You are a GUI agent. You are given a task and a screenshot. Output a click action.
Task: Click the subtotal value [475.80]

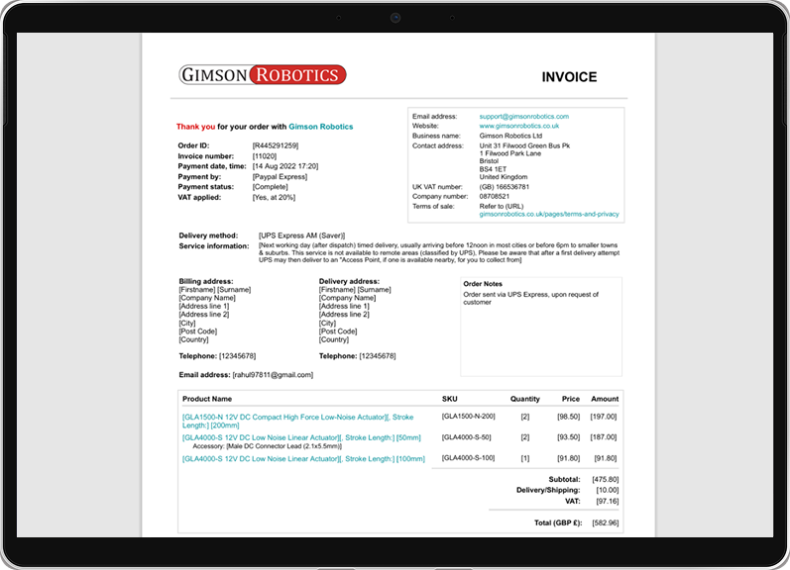pyautogui.click(x=605, y=479)
